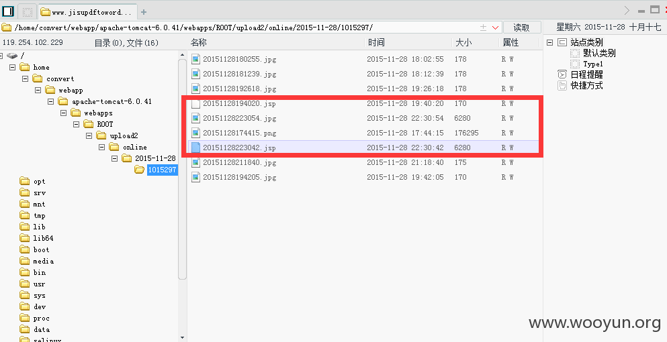The height and width of the screenshot is (342, 667).
Task: Select the Type1 category
Action: point(593,64)
